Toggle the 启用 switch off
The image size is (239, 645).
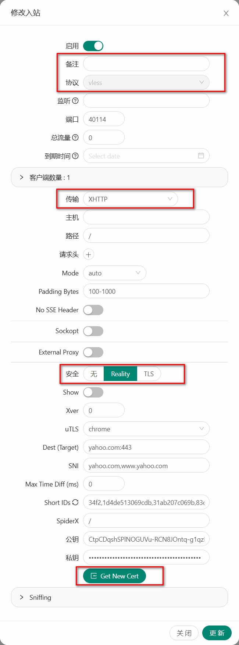pyautogui.click(x=93, y=46)
